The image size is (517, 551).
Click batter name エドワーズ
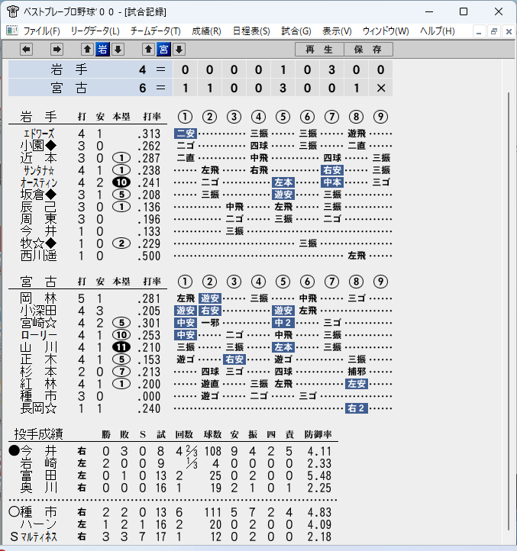(39, 134)
